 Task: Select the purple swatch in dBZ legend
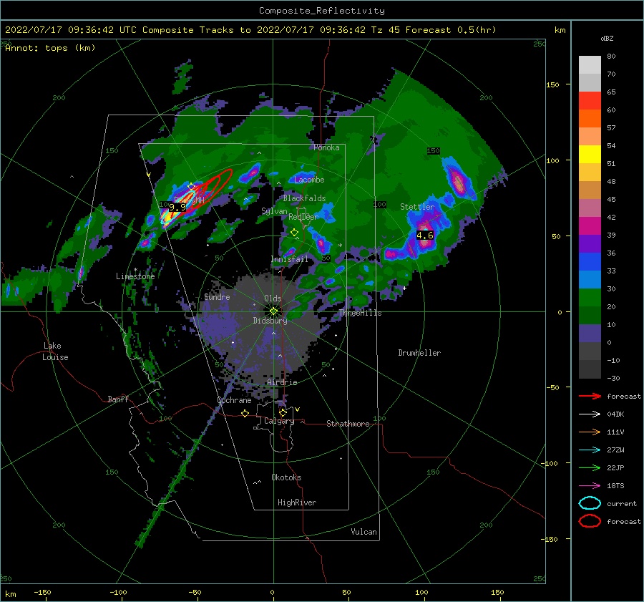click(590, 244)
